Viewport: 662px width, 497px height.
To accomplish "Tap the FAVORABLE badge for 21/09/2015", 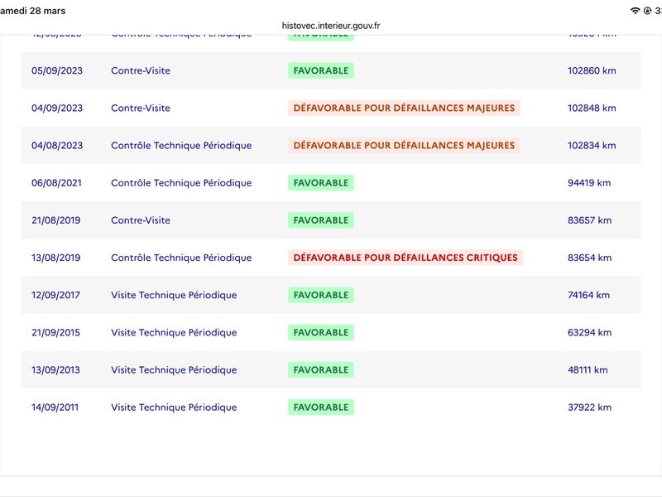I will [320, 332].
